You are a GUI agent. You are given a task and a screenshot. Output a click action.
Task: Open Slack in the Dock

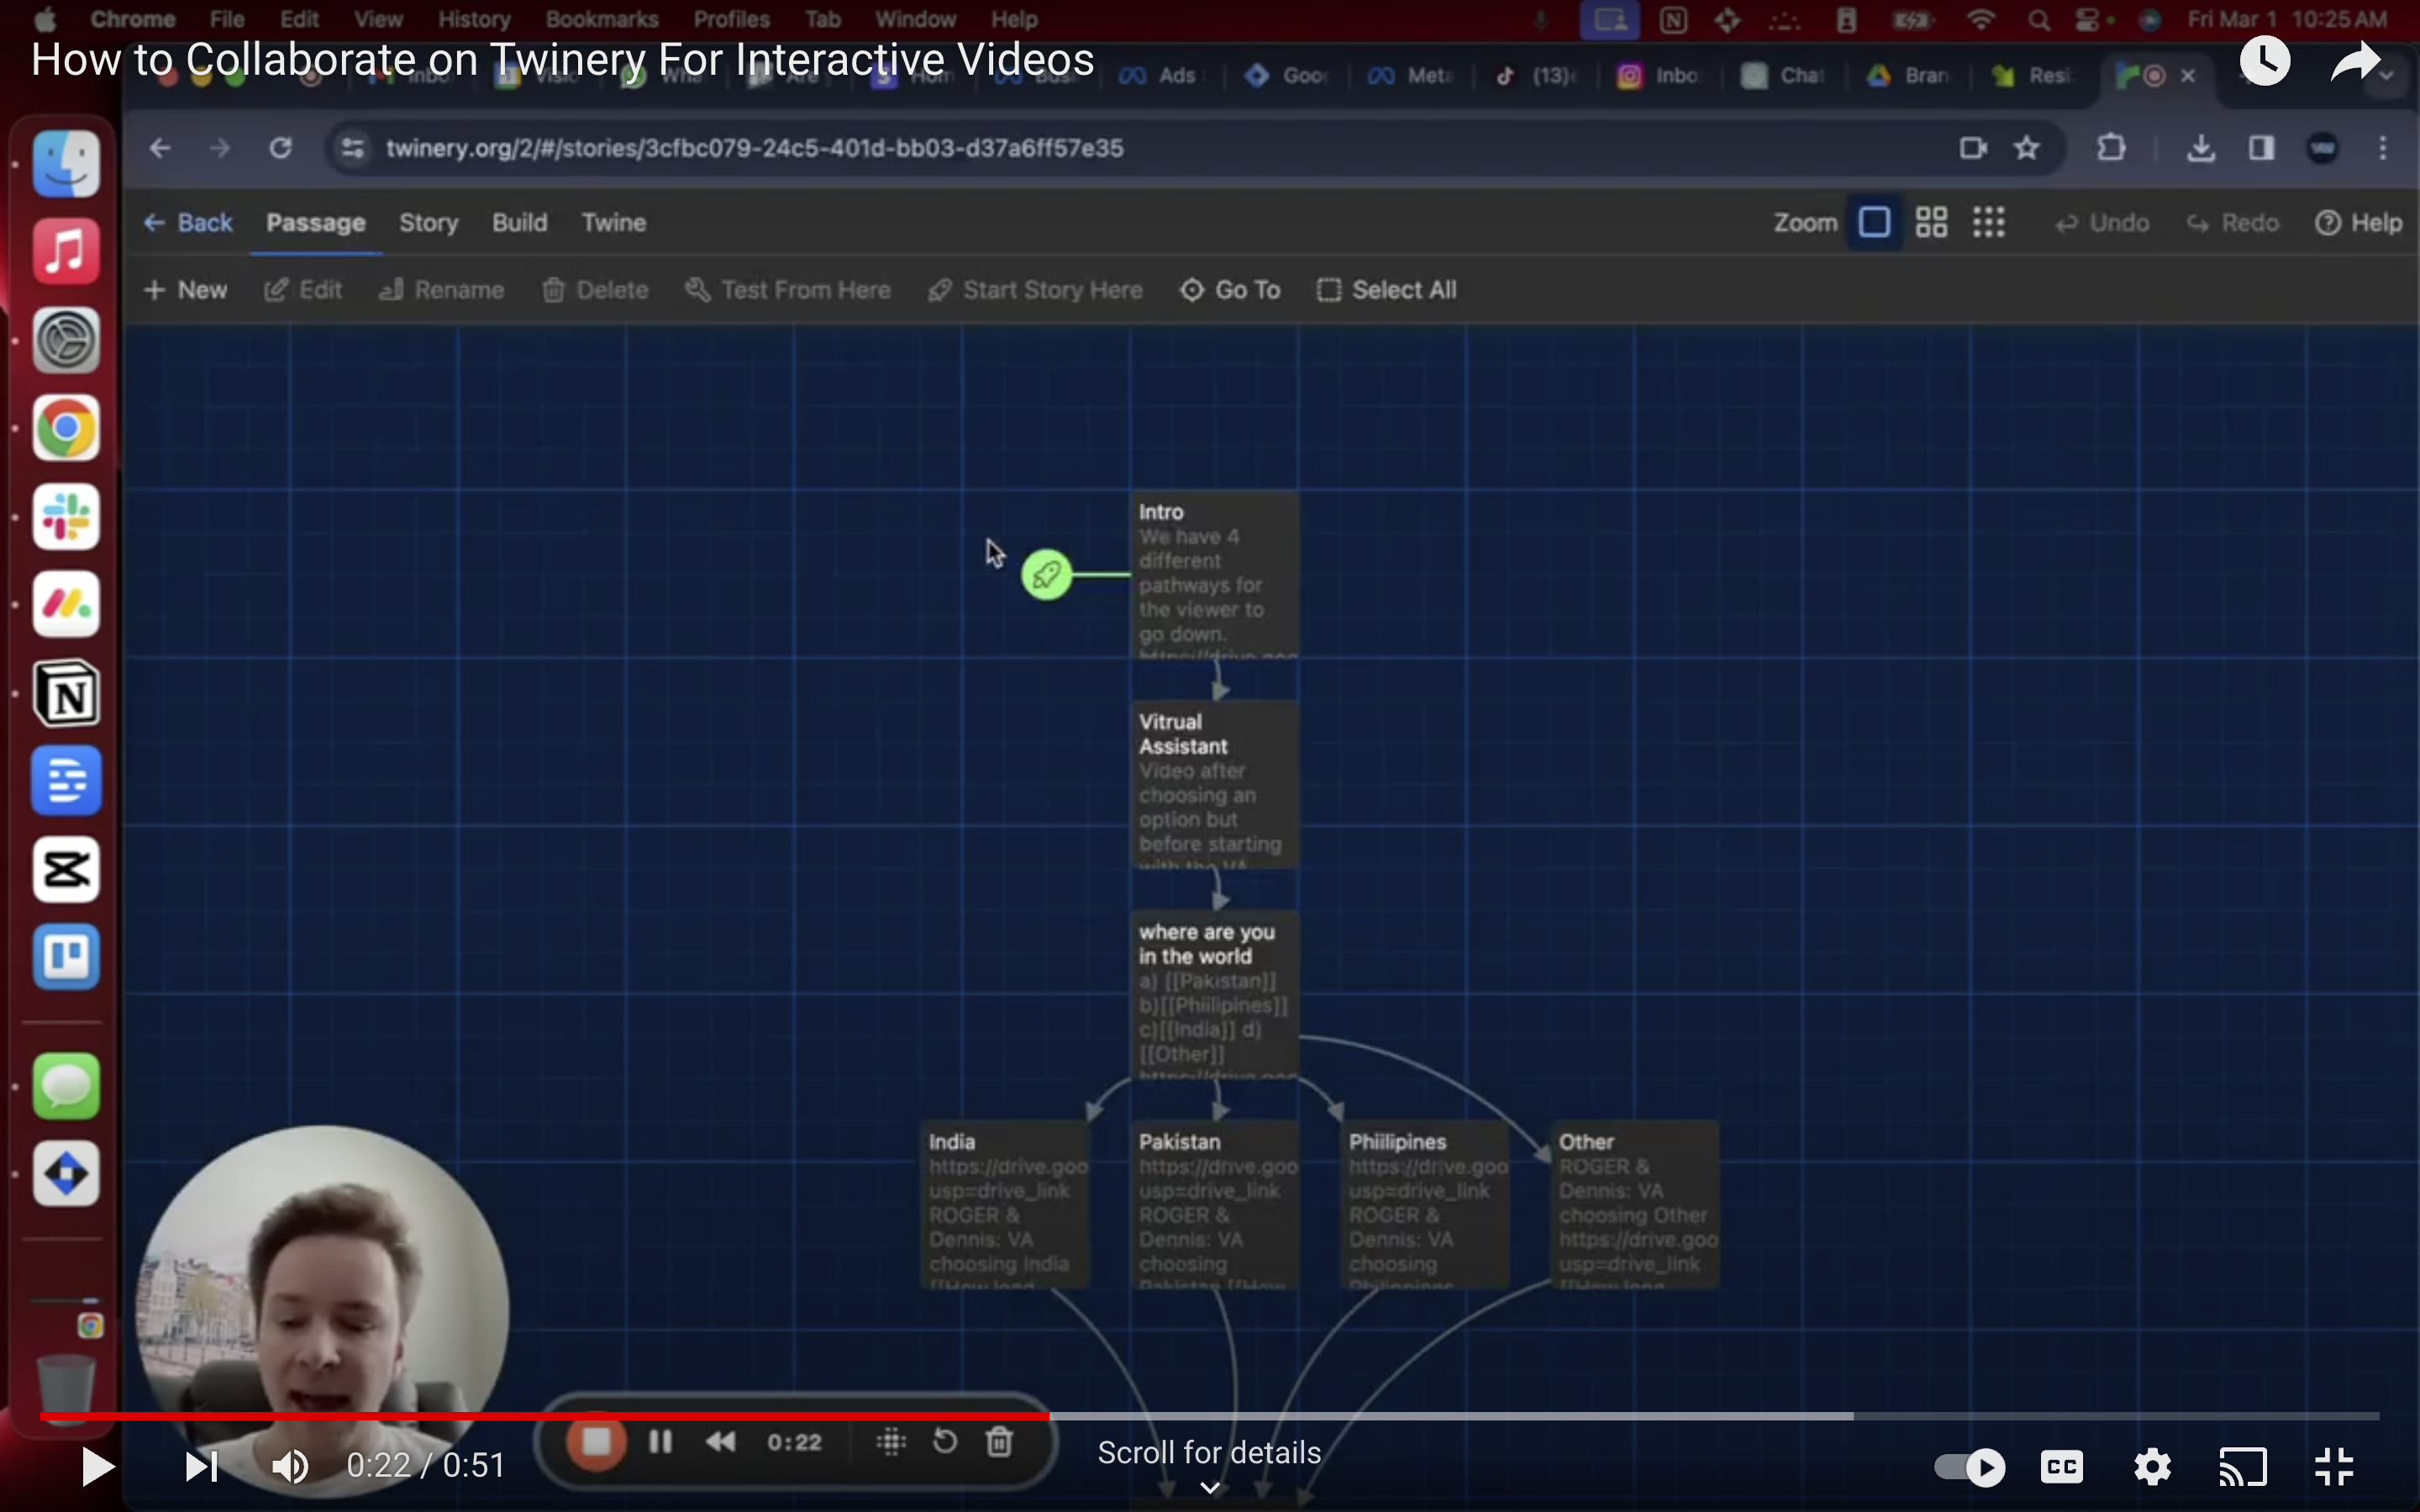click(x=66, y=517)
